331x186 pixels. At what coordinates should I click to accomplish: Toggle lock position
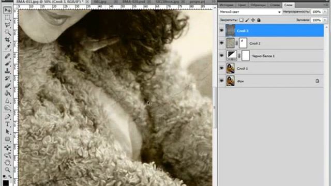(253, 20)
